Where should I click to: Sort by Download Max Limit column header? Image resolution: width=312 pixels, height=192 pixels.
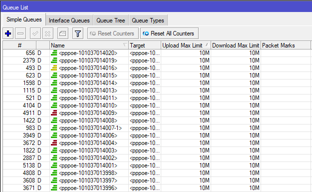(236, 45)
